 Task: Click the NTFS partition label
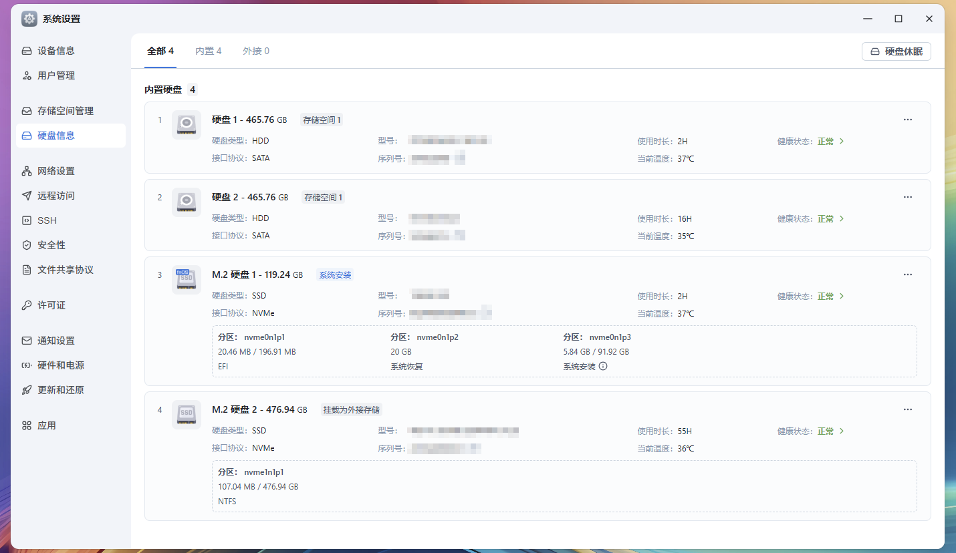click(x=227, y=502)
